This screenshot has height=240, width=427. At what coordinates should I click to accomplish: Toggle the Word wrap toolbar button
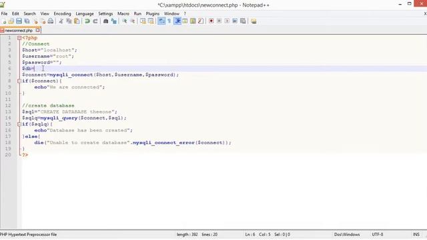click(161, 21)
